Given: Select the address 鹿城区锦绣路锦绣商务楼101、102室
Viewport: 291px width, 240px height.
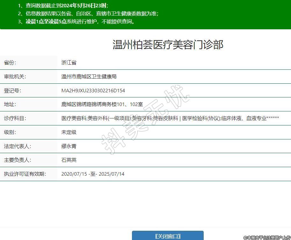Looking at the screenshot, I should click(x=102, y=104).
